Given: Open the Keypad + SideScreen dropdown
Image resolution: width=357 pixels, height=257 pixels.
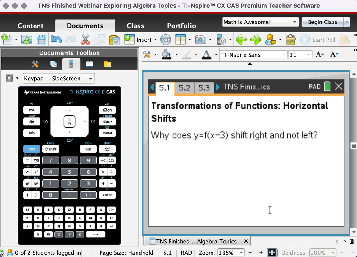Looking at the screenshot, I should point(59,79).
